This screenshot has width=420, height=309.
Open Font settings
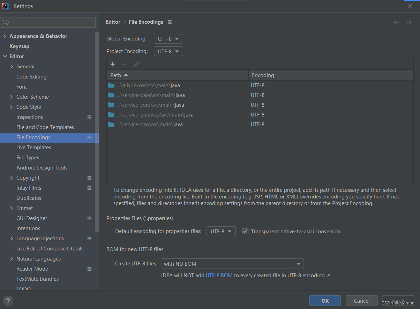tap(22, 87)
